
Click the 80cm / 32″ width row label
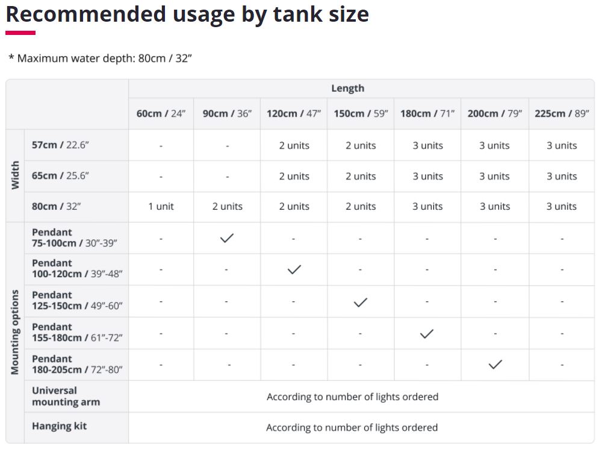56,207
